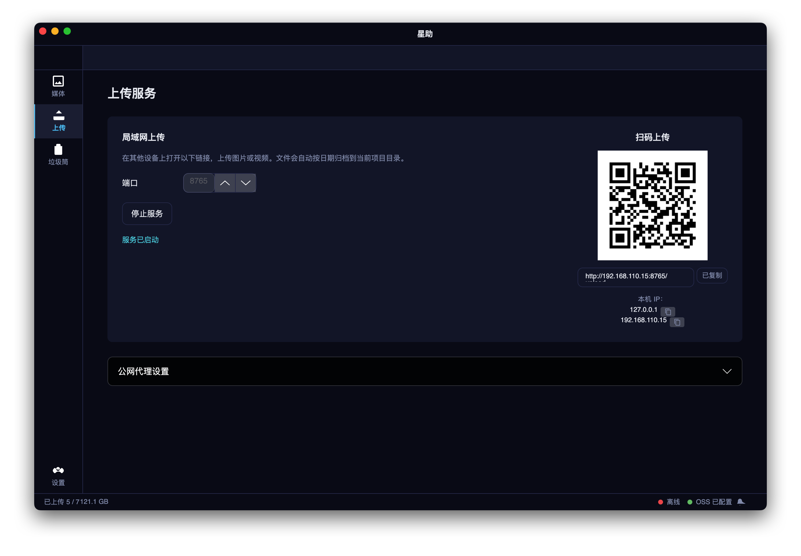Viewport: 801px width, 556px height.
Task: Click the OSS 已配置 status indicator
Action: point(710,502)
